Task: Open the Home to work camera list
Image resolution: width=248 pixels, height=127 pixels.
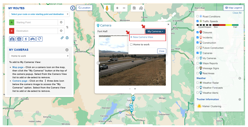Action: [x=39, y=56]
